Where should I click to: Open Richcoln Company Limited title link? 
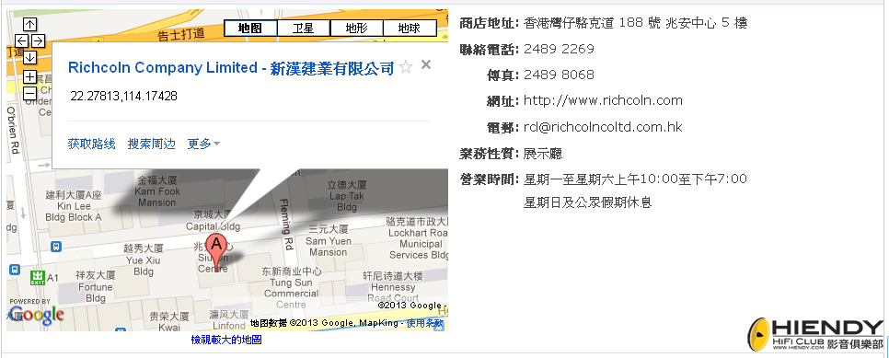[x=231, y=68]
